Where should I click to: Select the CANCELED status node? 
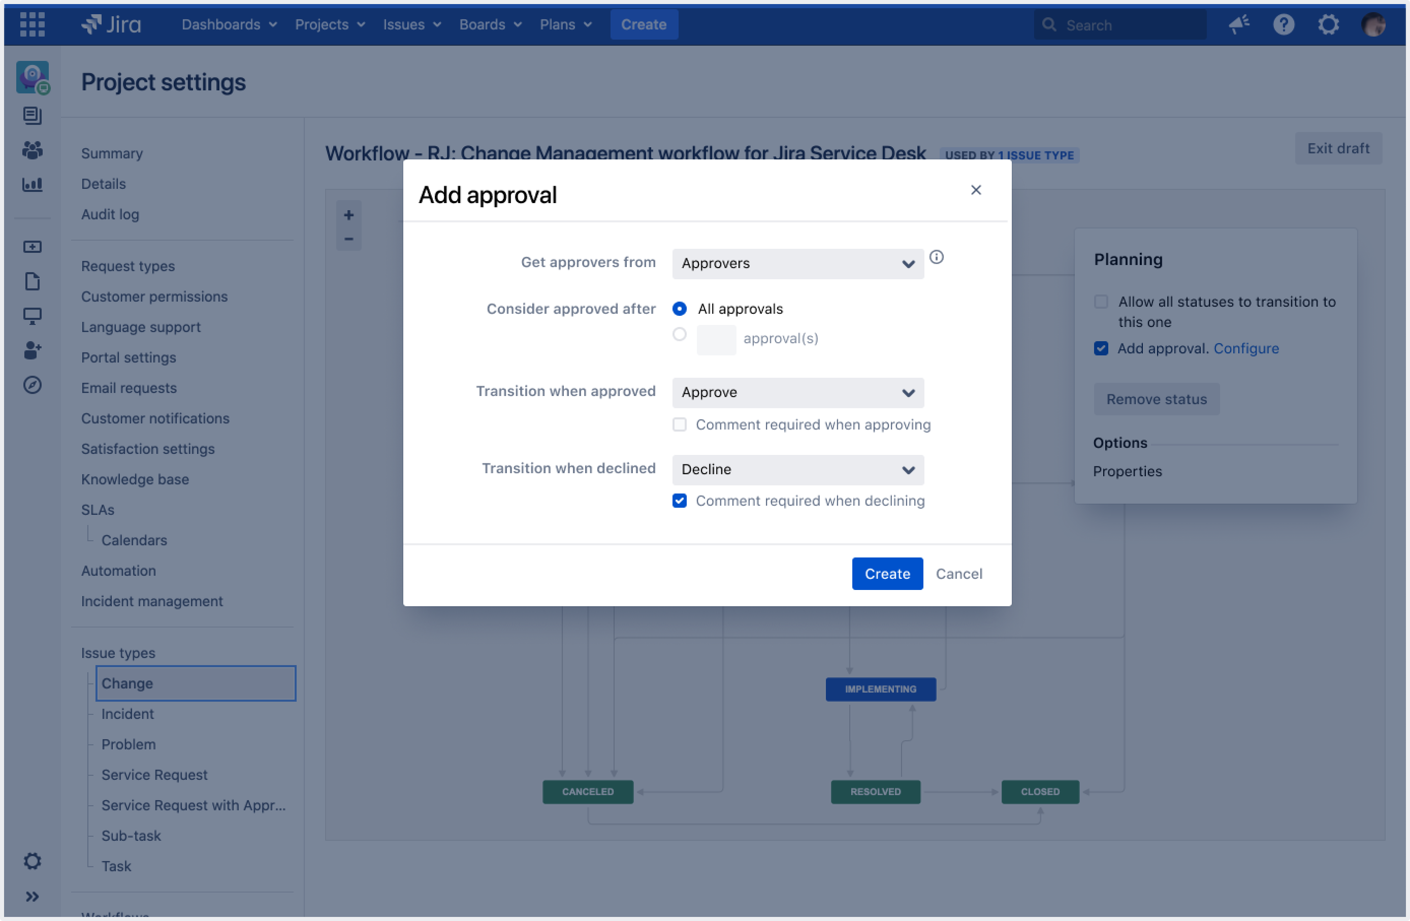(x=588, y=792)
